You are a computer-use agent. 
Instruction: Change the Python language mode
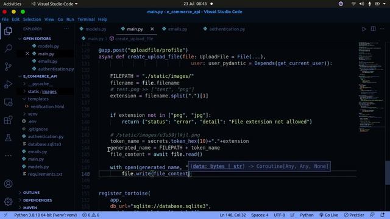[307, 215]
